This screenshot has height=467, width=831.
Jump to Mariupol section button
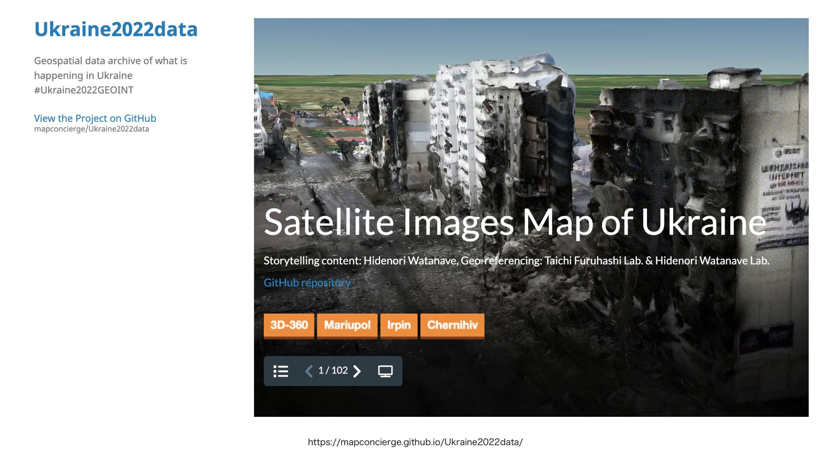(x=347, y=325)
